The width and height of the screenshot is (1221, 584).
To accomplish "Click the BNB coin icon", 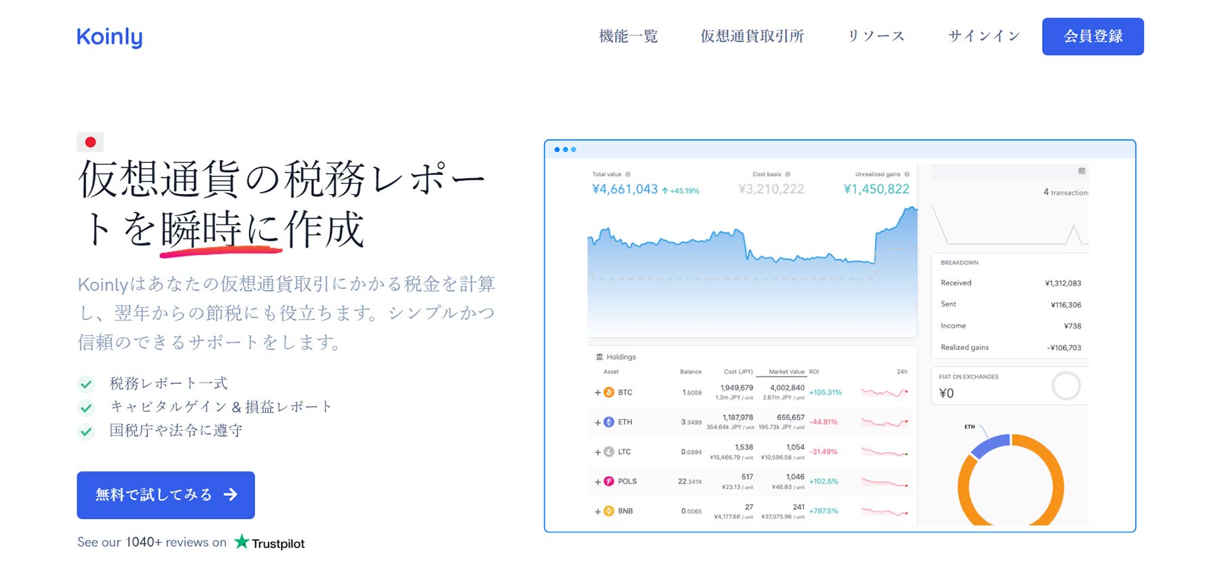I will coord(608,511).
